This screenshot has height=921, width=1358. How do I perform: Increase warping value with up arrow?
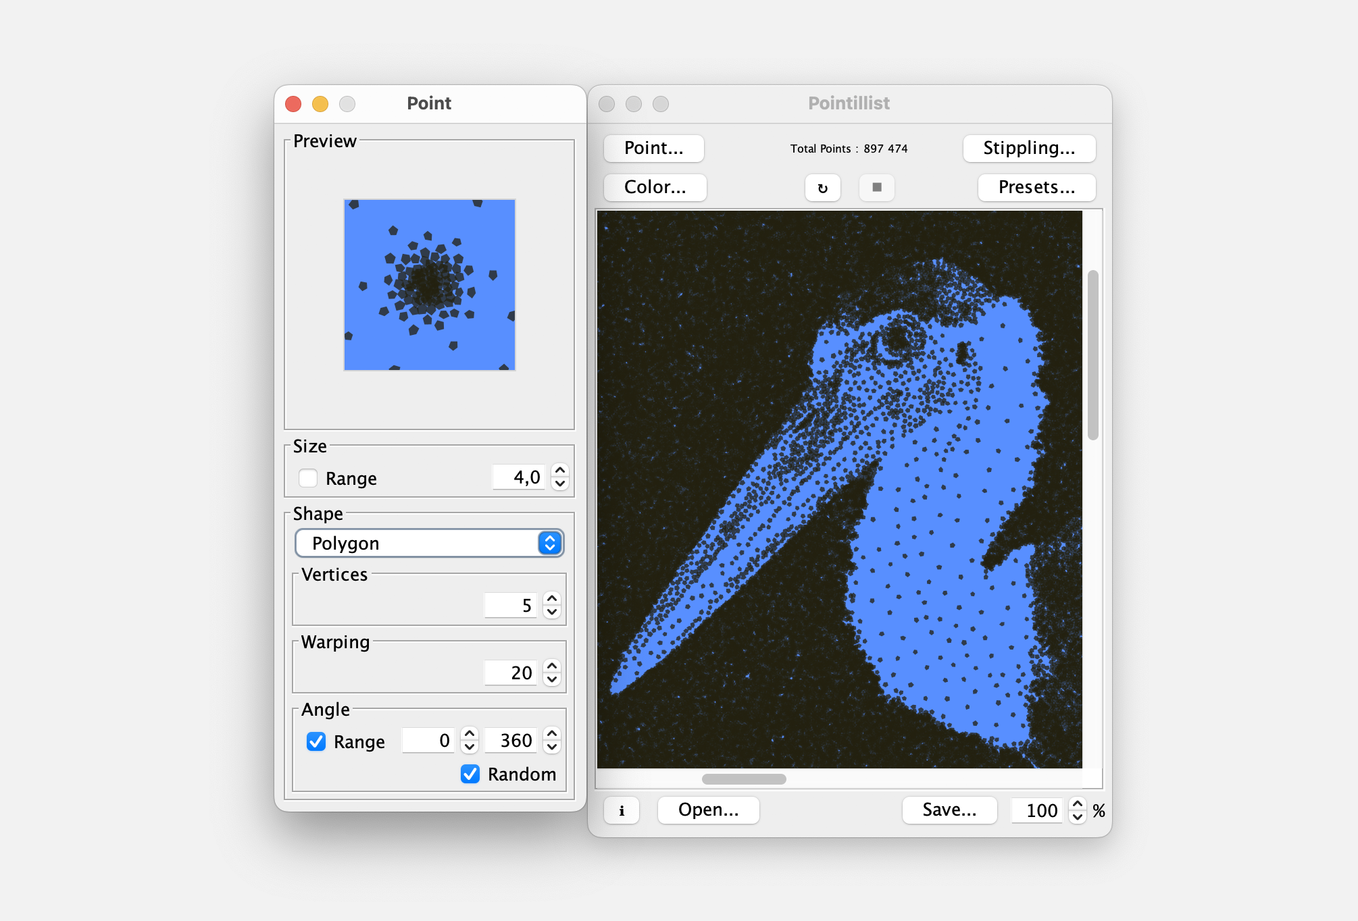point(552,666)
